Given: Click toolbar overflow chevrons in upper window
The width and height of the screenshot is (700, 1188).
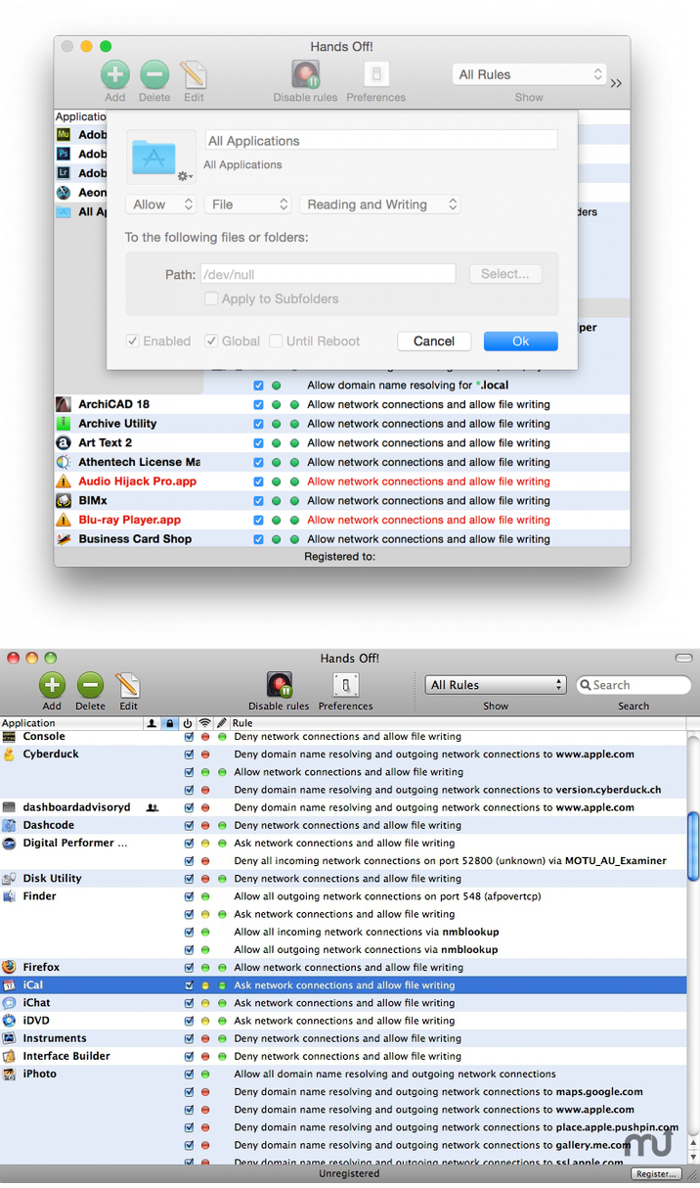Looking at the screenshot, I should tap(616, 83).
